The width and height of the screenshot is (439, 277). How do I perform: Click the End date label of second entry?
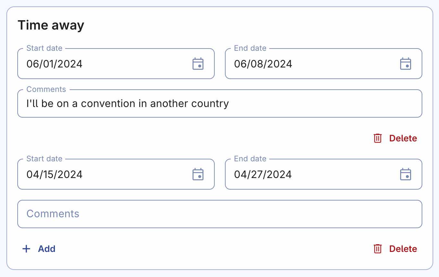coord(251,158)
